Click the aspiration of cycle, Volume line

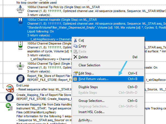pyautogui.click(x=50, y=52)
